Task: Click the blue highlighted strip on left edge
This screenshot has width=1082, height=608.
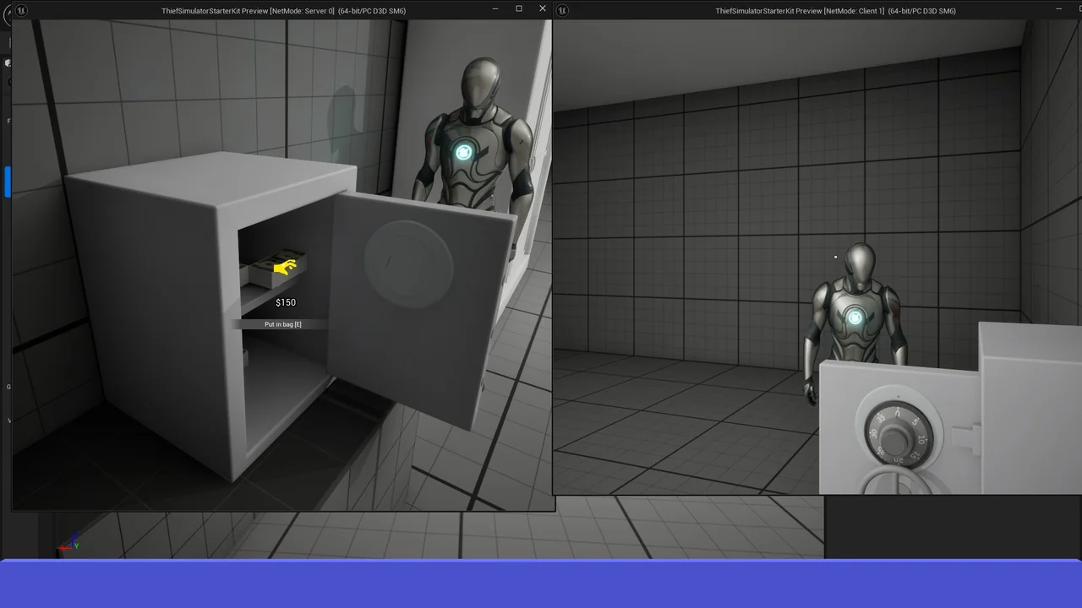Action: point(8,182)
